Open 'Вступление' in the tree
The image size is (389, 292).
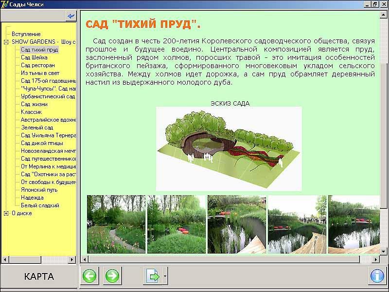click(26, 34)
